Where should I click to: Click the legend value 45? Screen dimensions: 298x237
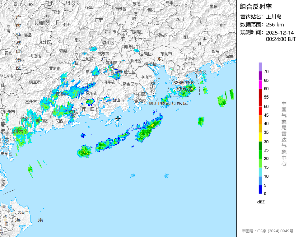point(266,115)
